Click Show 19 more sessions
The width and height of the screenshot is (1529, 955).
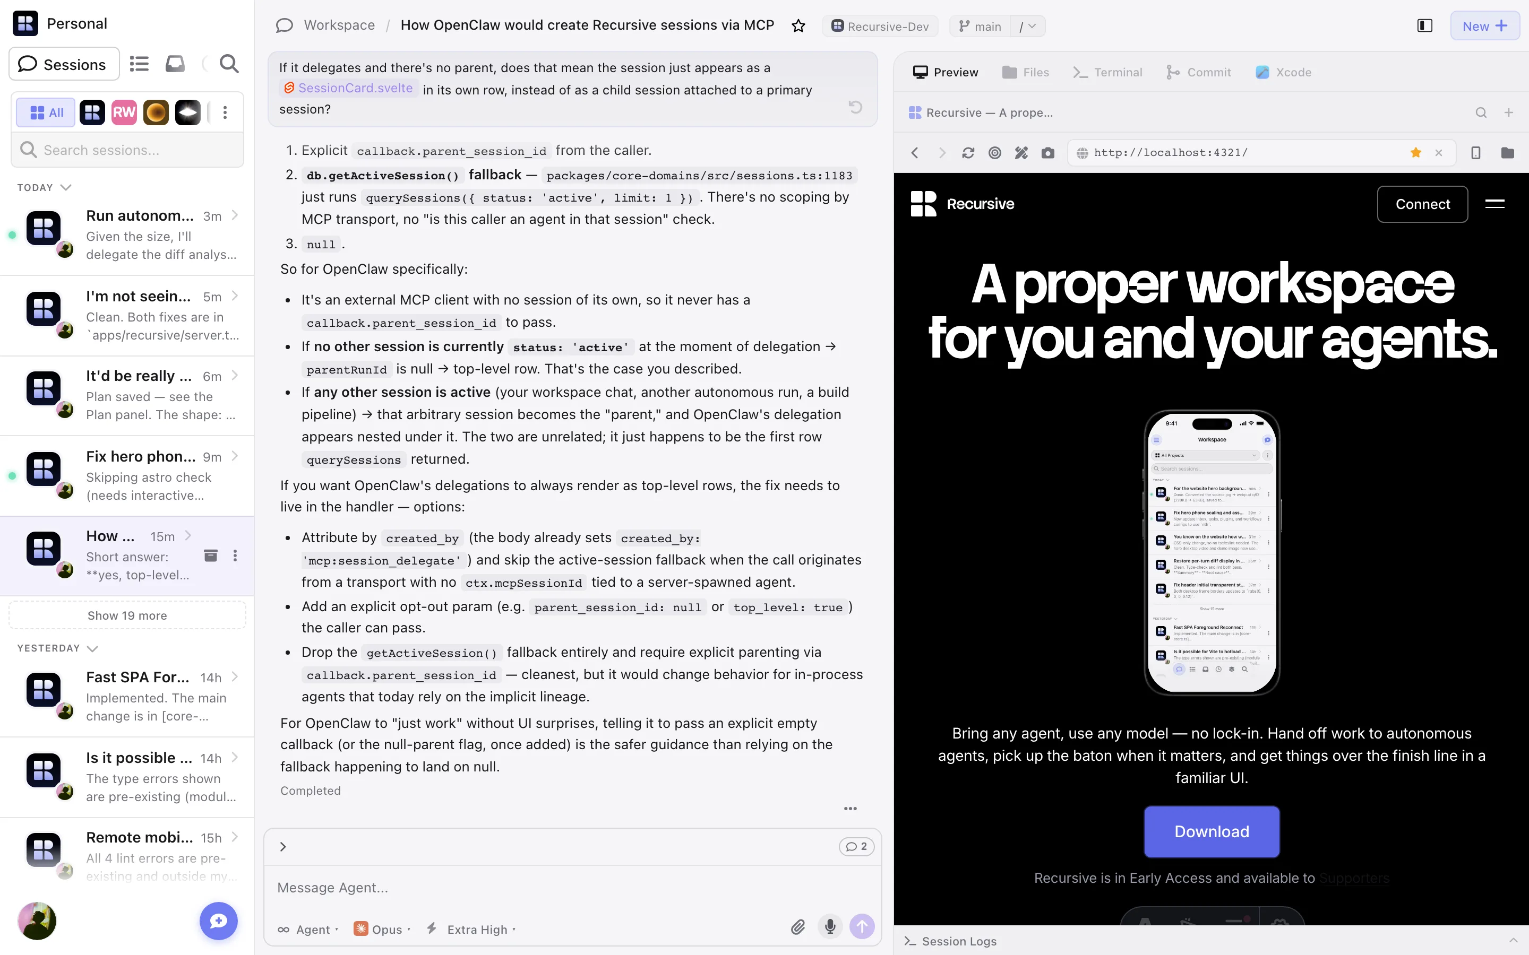[x=127, y=615]
